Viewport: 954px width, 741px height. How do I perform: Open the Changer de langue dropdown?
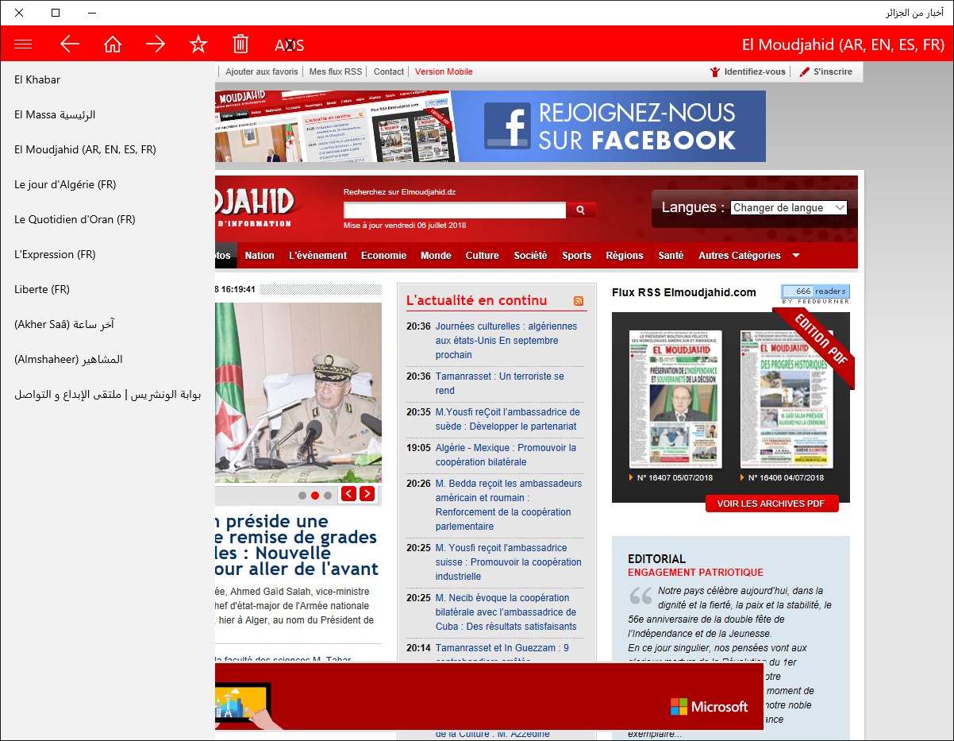point(789,208)
